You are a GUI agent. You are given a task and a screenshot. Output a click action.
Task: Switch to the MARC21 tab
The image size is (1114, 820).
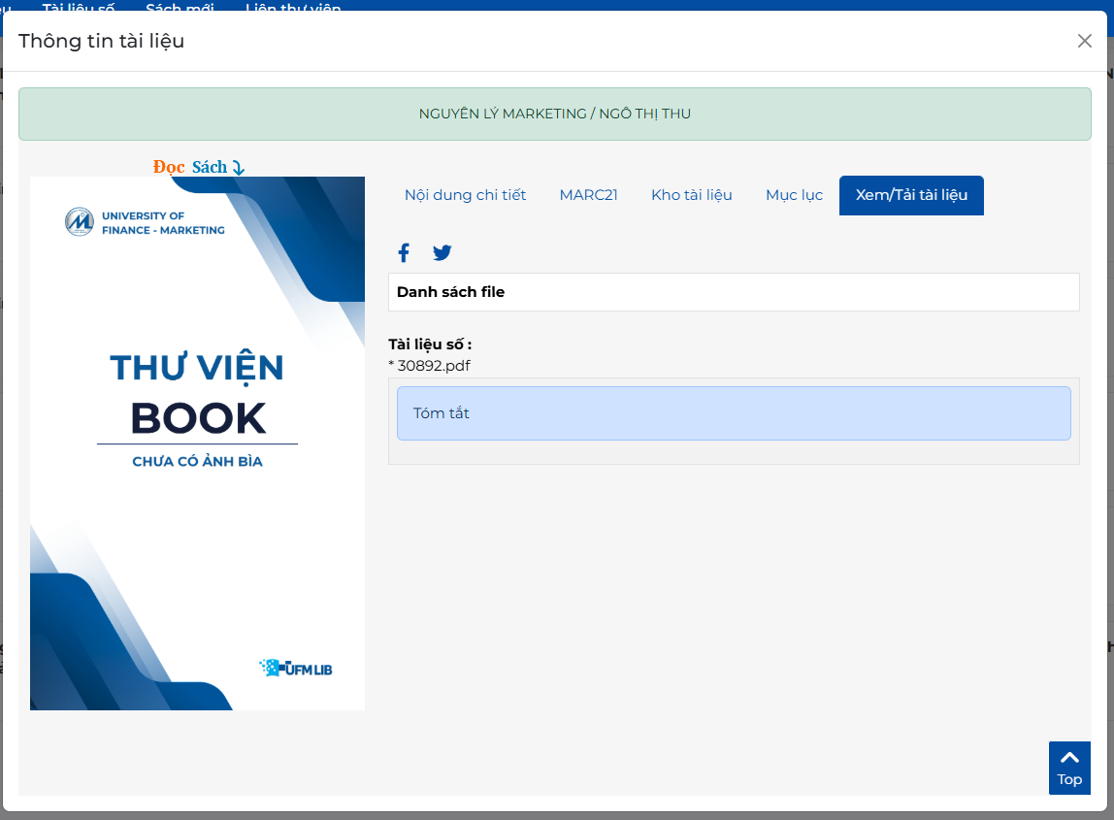click(588, 195)
